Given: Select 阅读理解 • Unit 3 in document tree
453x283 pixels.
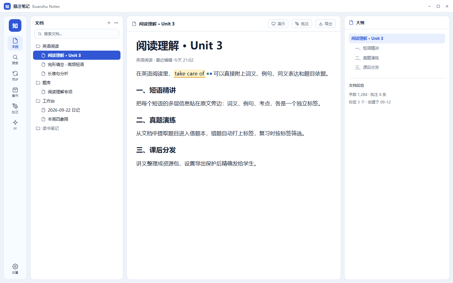Looking at the screenshot, I should coord(77,55).
